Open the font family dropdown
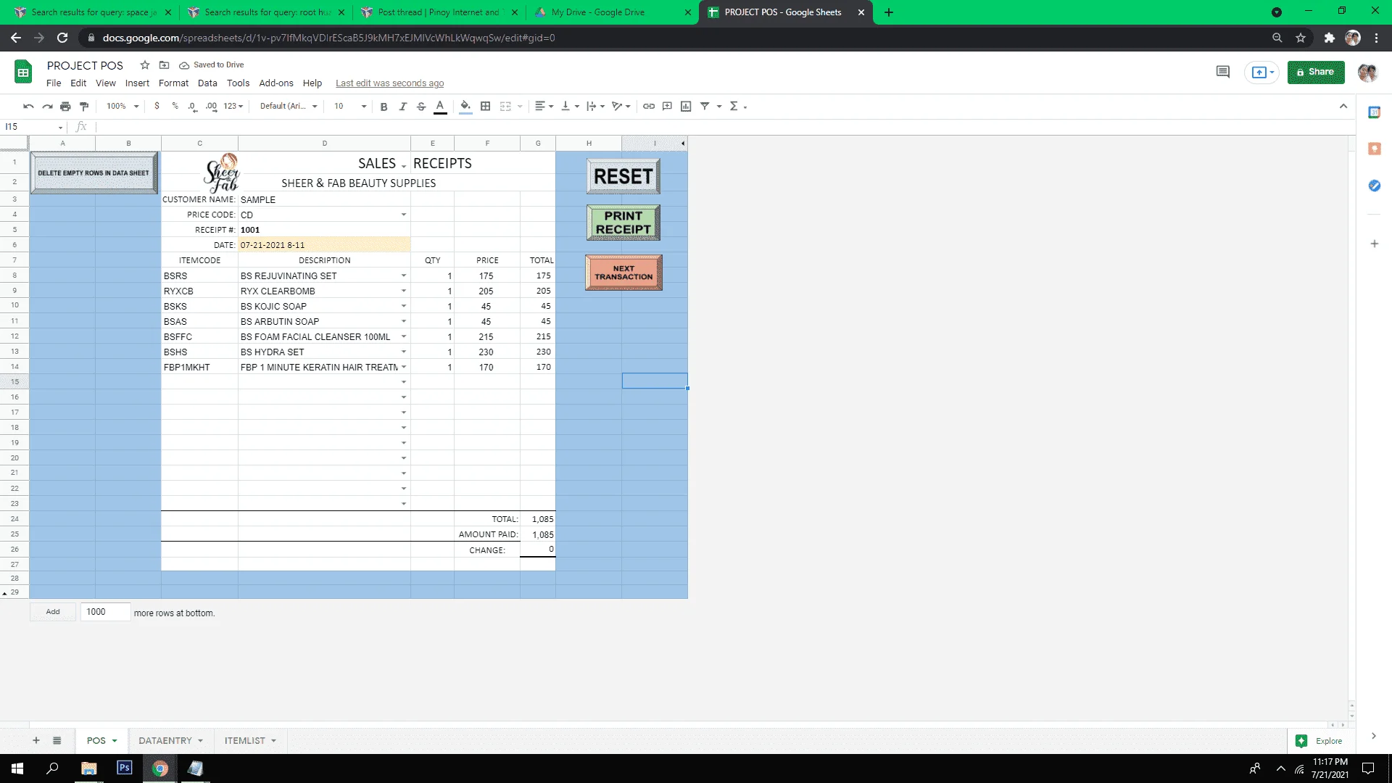 click(x=289, y=106)
